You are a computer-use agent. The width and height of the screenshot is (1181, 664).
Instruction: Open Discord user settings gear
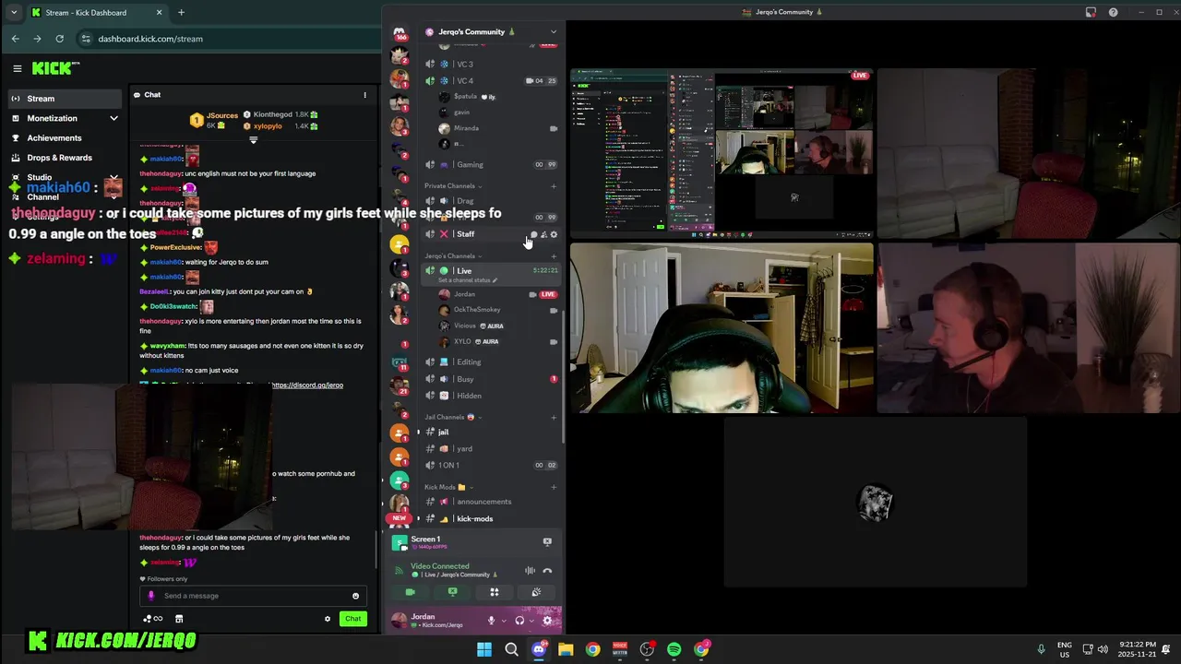(x=547, y=621)
